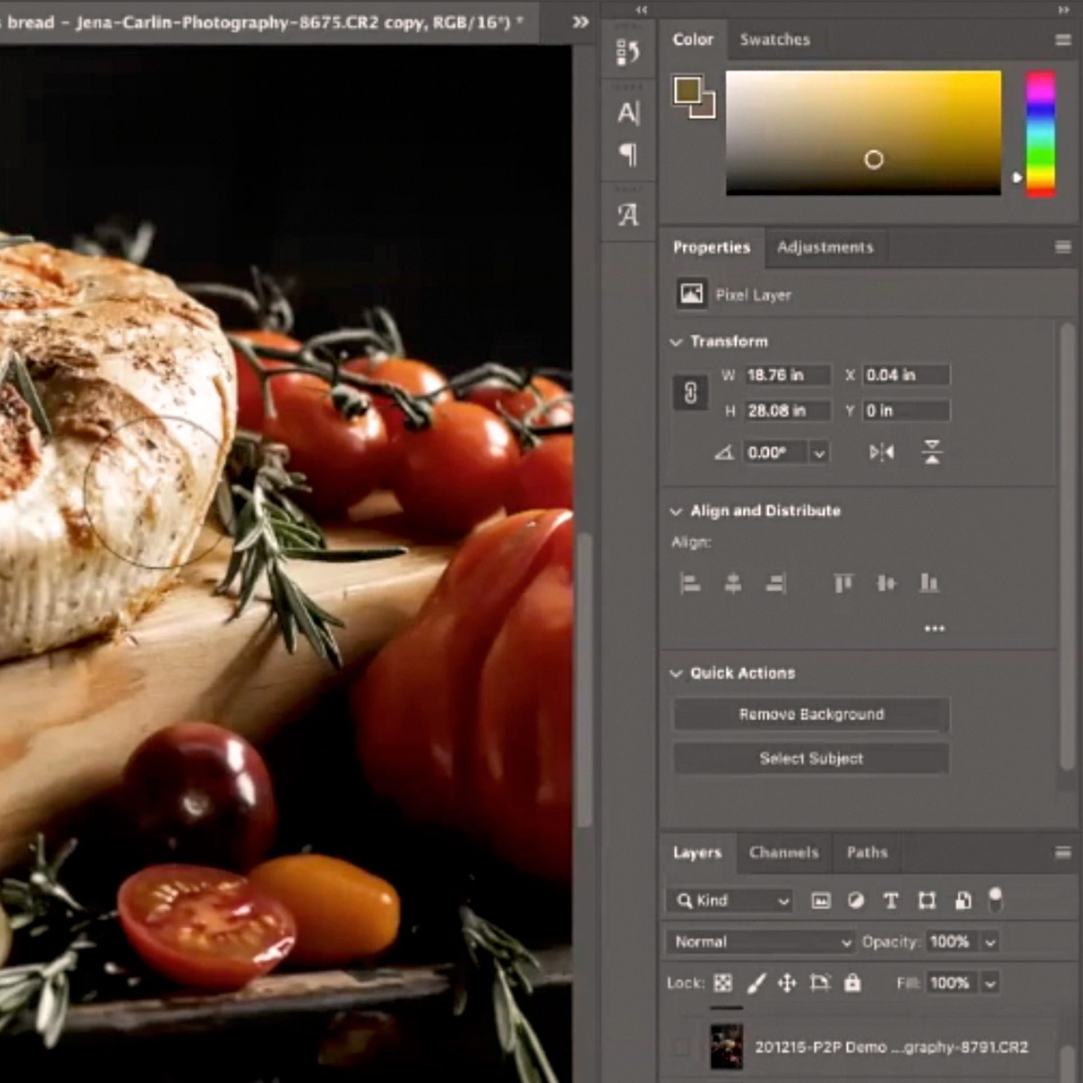Switch to the Swatches tab
Image resolution: width=1083 pixels, height=1083 pixels.
[775, 39]
